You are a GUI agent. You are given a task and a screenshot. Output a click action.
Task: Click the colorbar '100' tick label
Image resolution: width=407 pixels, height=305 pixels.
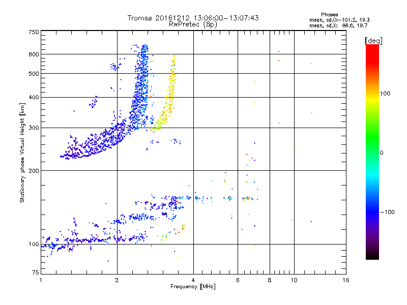385,94
